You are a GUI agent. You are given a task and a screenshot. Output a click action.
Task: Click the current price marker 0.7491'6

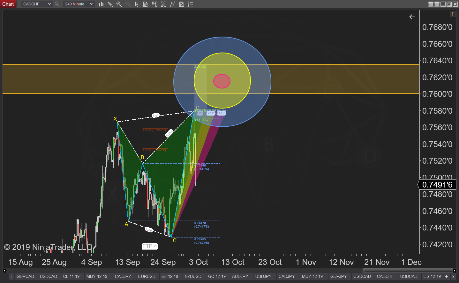[437, 185]
